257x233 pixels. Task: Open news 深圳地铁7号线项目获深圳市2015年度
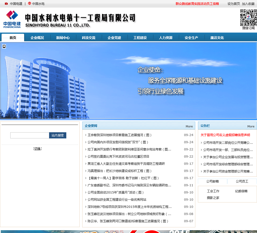click(x=130, y=207)
